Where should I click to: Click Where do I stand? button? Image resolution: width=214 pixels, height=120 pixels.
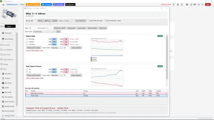60,28
